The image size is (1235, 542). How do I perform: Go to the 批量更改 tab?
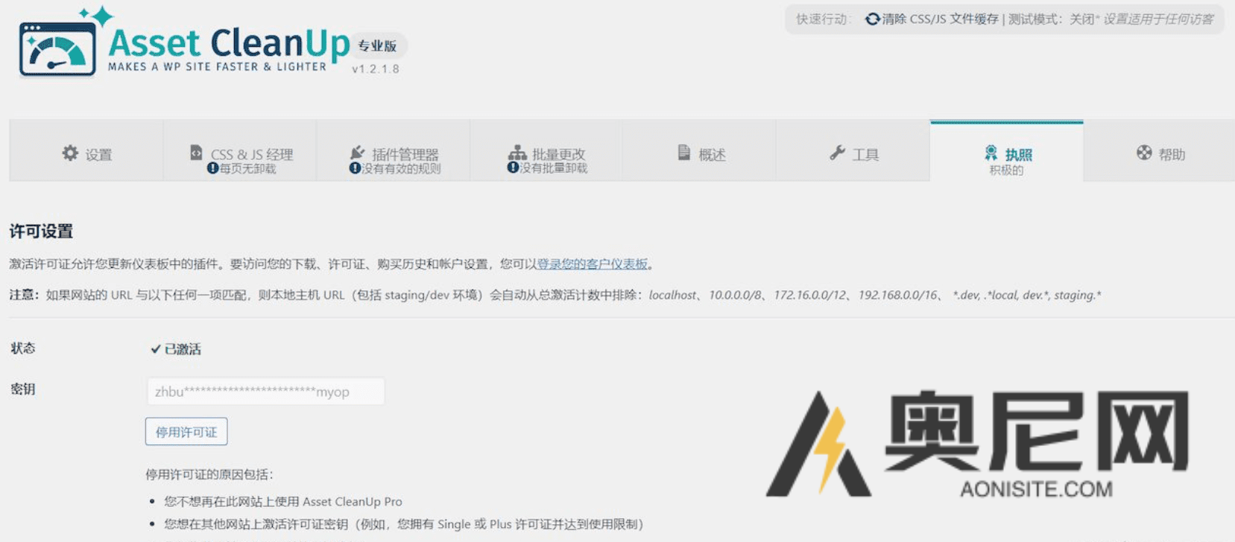547,151
